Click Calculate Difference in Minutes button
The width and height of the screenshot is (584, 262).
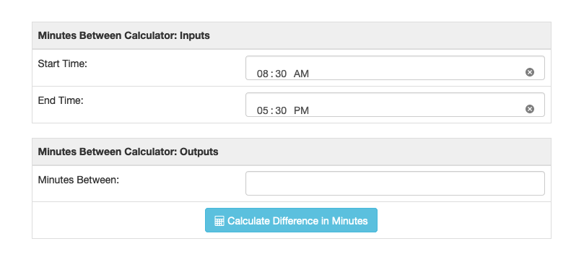pos(291,220)
